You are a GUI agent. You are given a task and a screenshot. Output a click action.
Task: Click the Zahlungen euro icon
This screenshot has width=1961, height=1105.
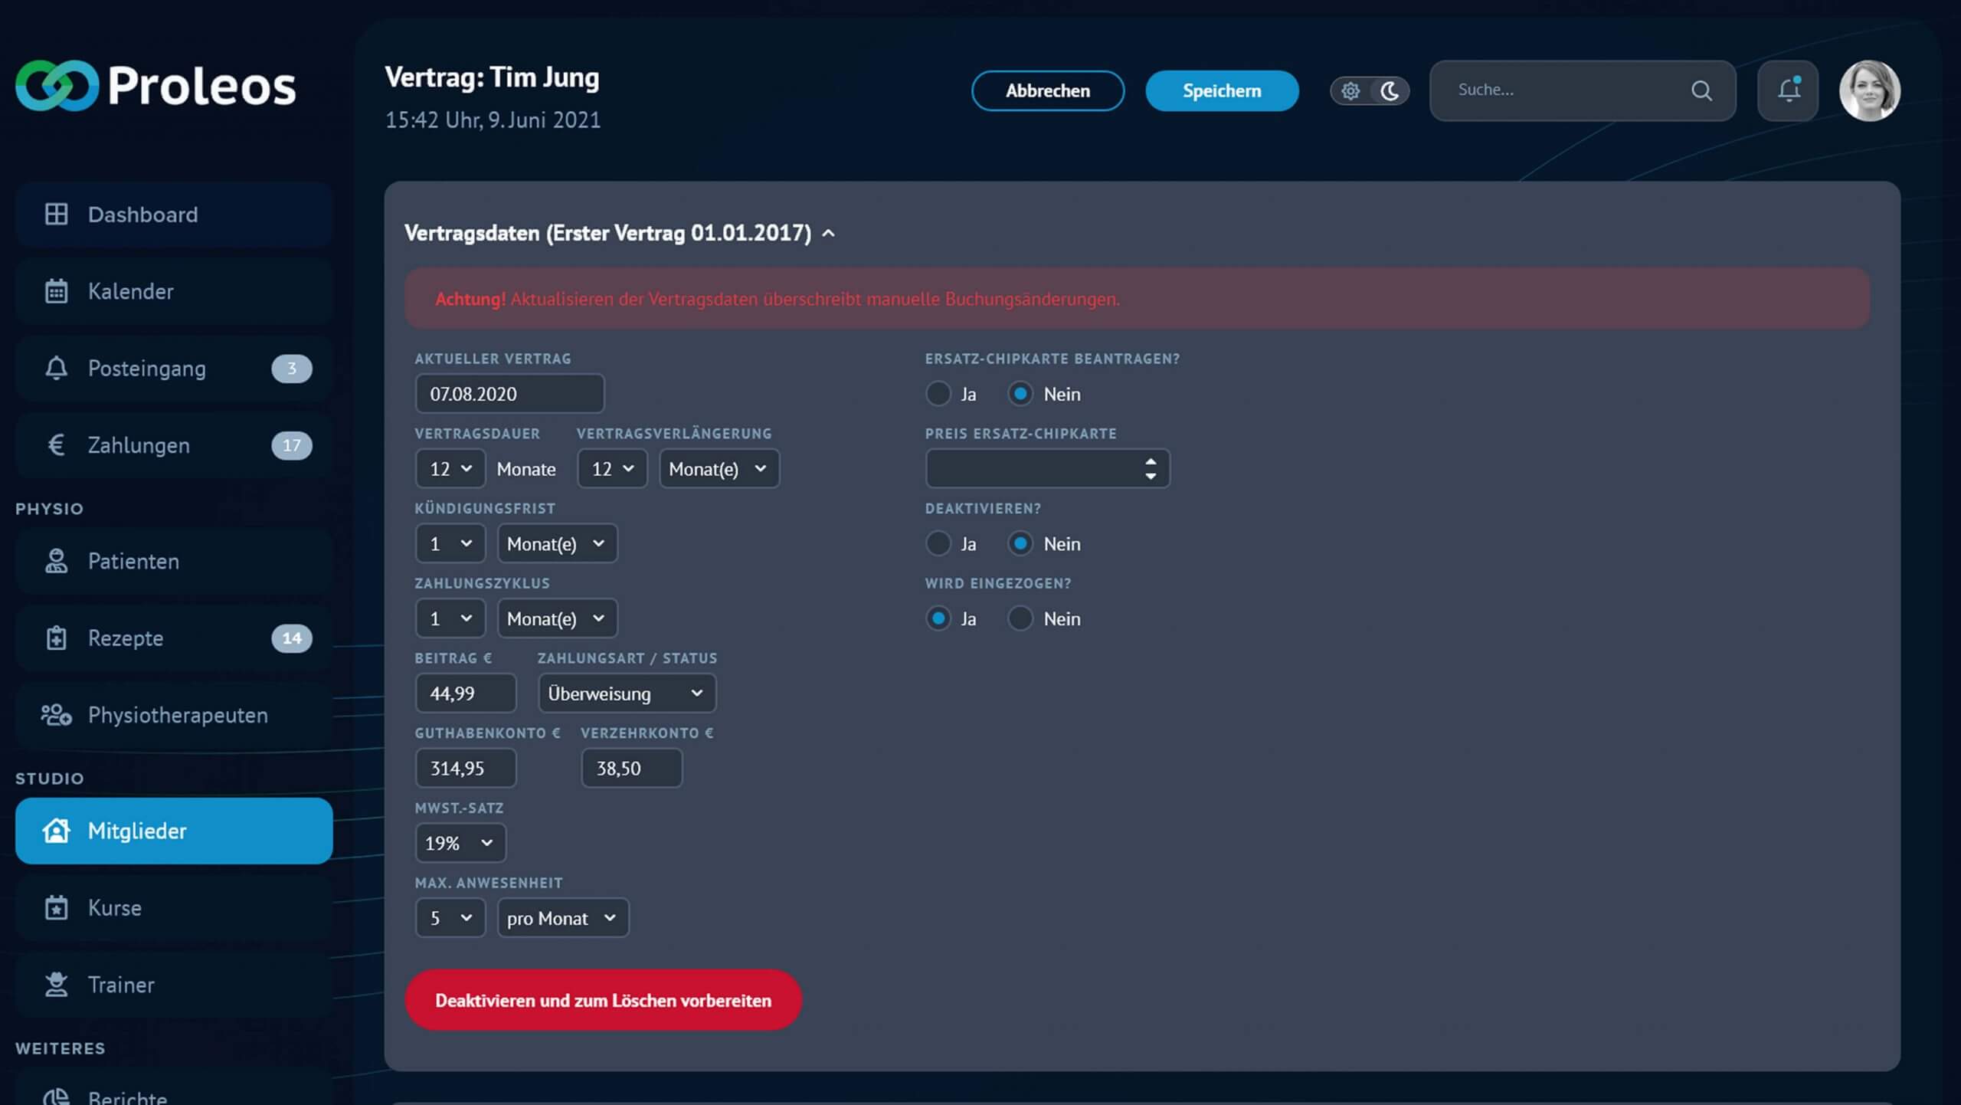(56, 445)
